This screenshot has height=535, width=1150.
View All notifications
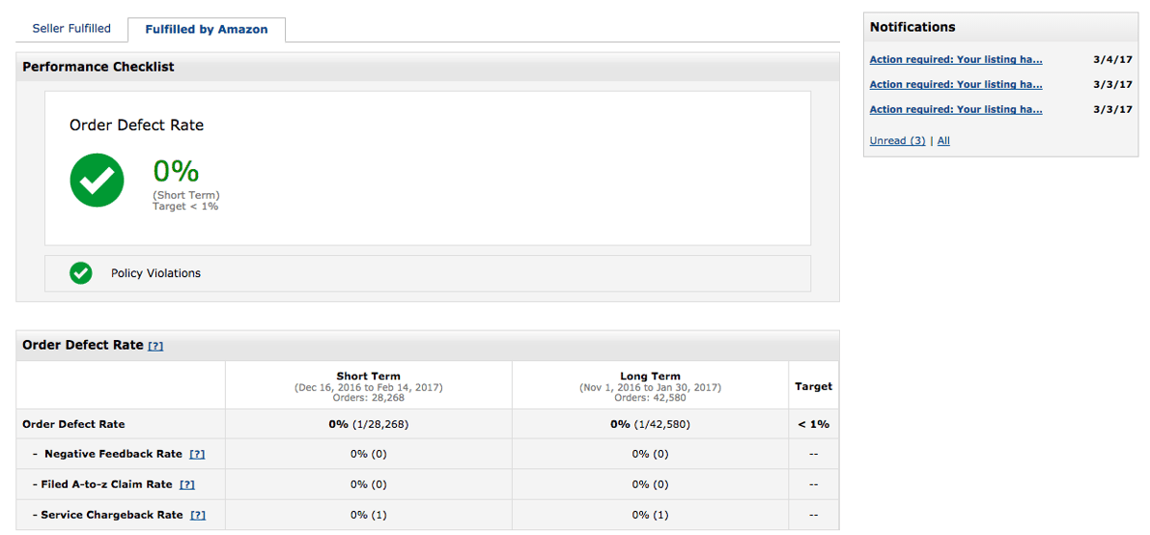[x=943, y=140]
